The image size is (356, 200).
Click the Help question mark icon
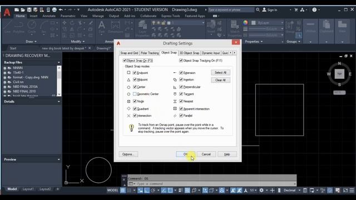[314, 10]
